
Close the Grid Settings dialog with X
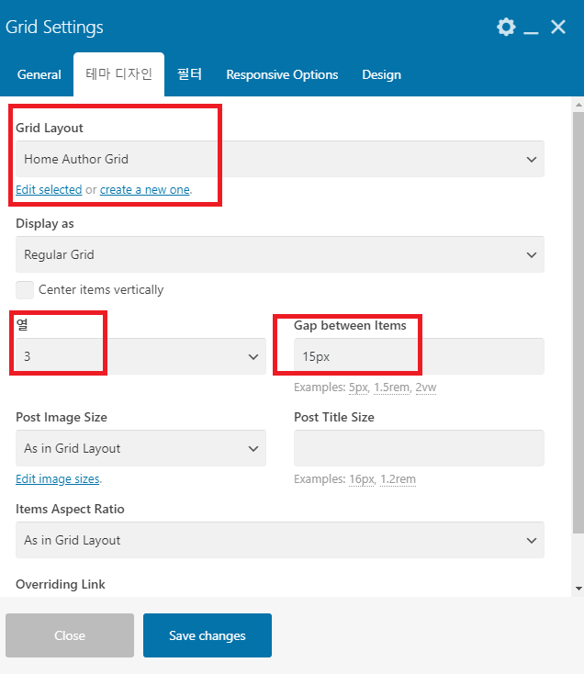click(558, 27)
